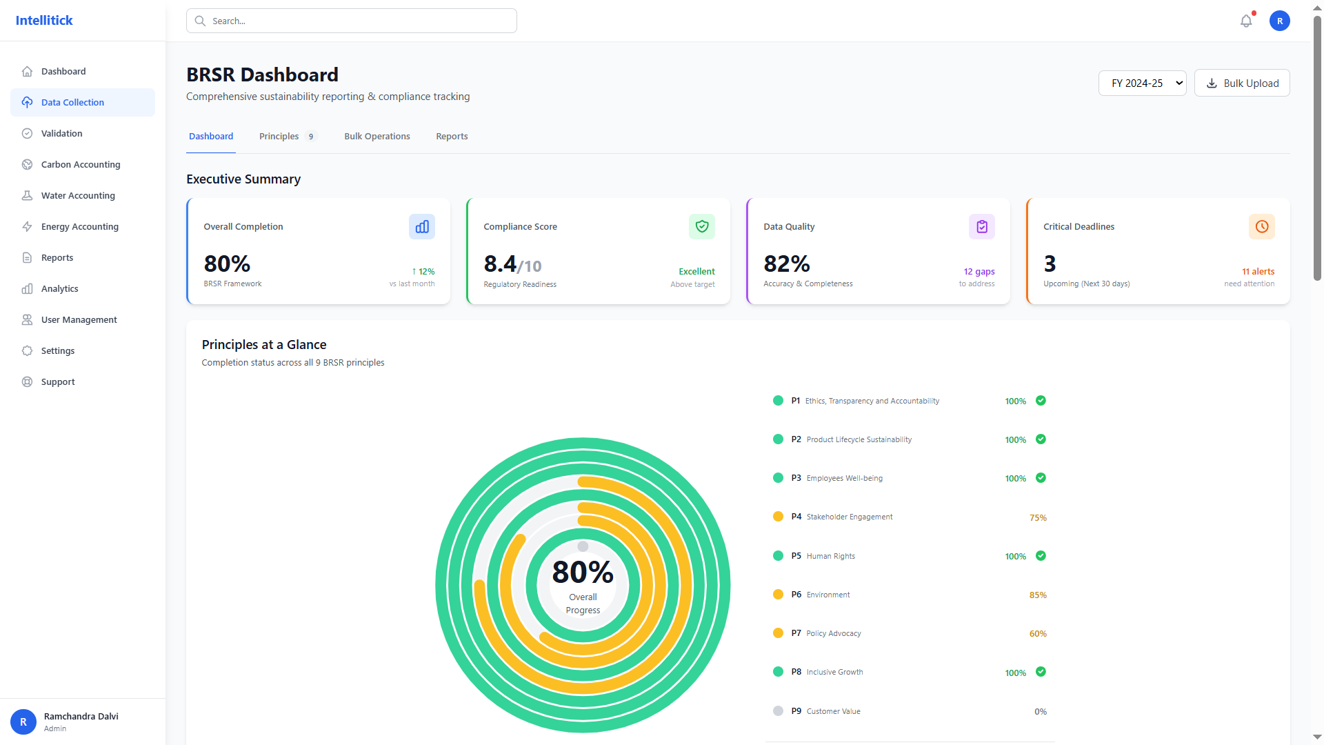Click the P9 Customer Value status dot
The image size is (1324, 745).
click(778, 711)
